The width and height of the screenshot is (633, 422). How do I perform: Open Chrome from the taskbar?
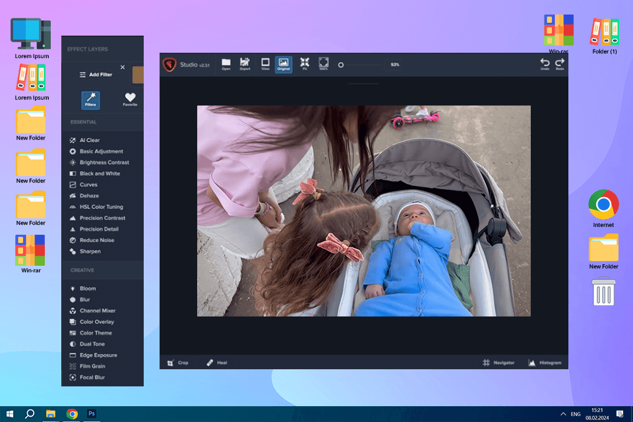coord(72,414)
